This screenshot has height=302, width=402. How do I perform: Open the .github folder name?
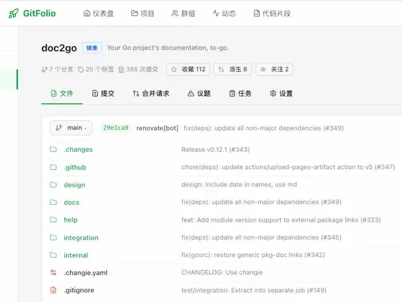(x=75, y=167)
